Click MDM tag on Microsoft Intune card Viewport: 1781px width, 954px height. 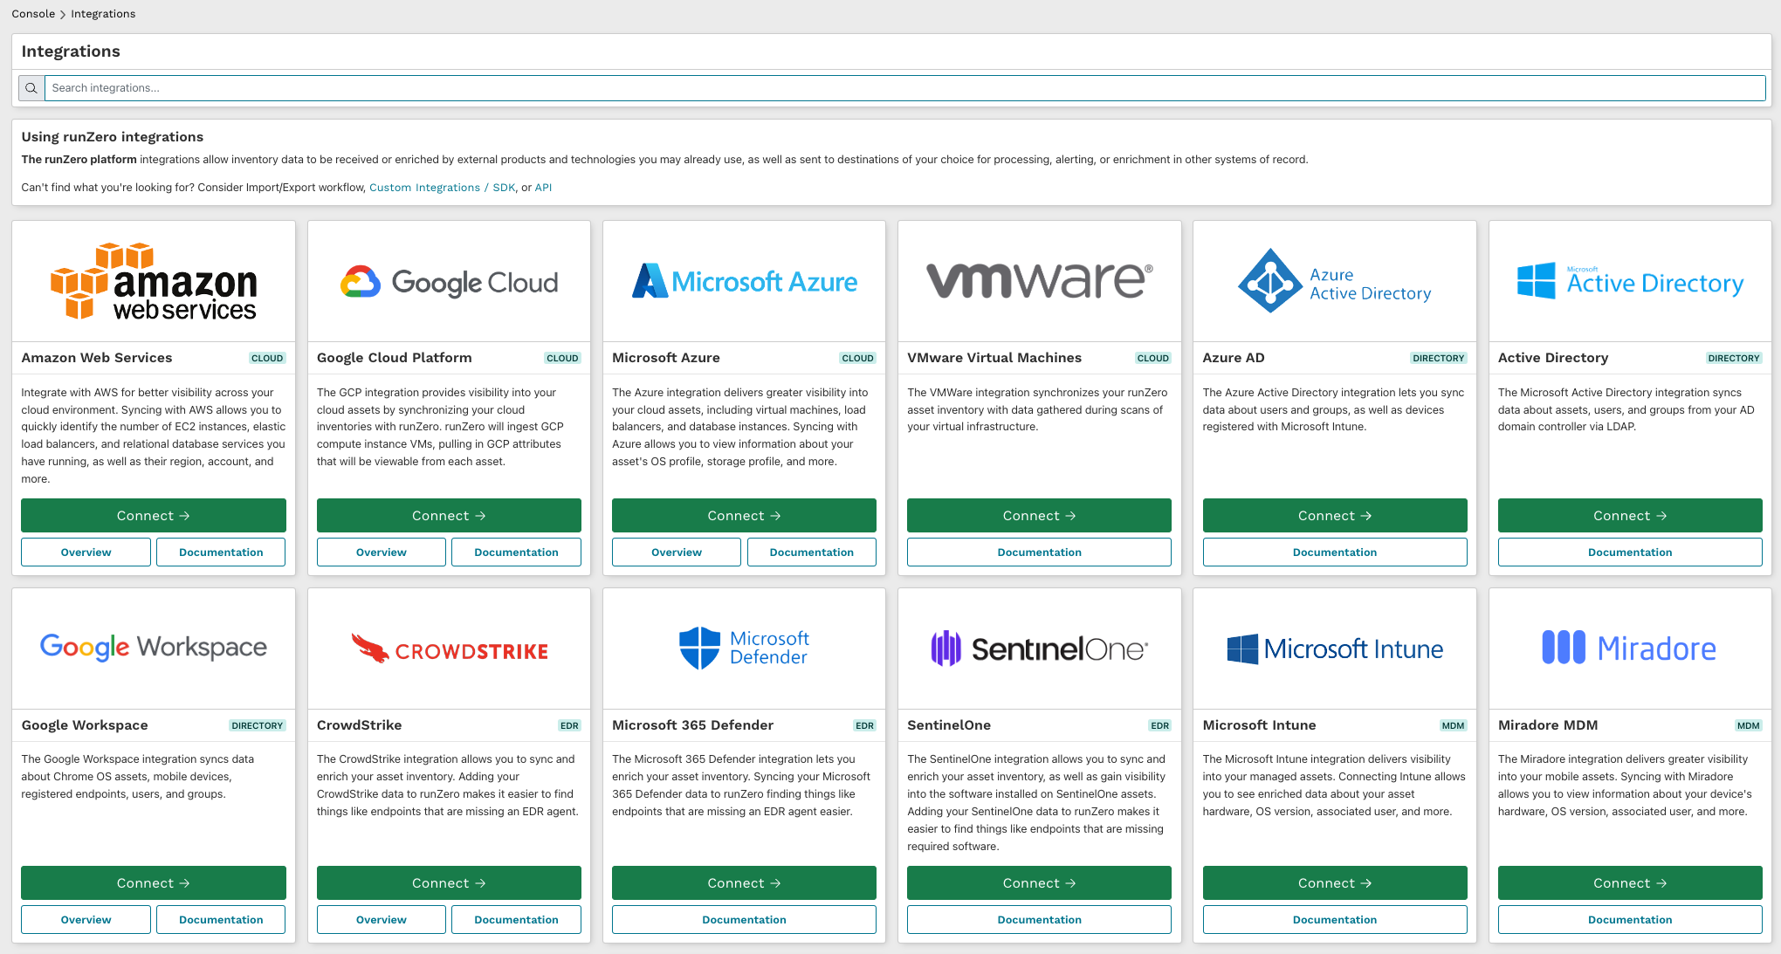(1454, 726)
